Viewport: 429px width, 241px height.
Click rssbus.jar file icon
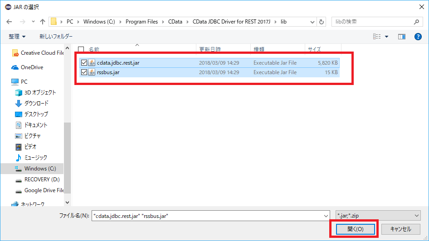pos(92,72)
